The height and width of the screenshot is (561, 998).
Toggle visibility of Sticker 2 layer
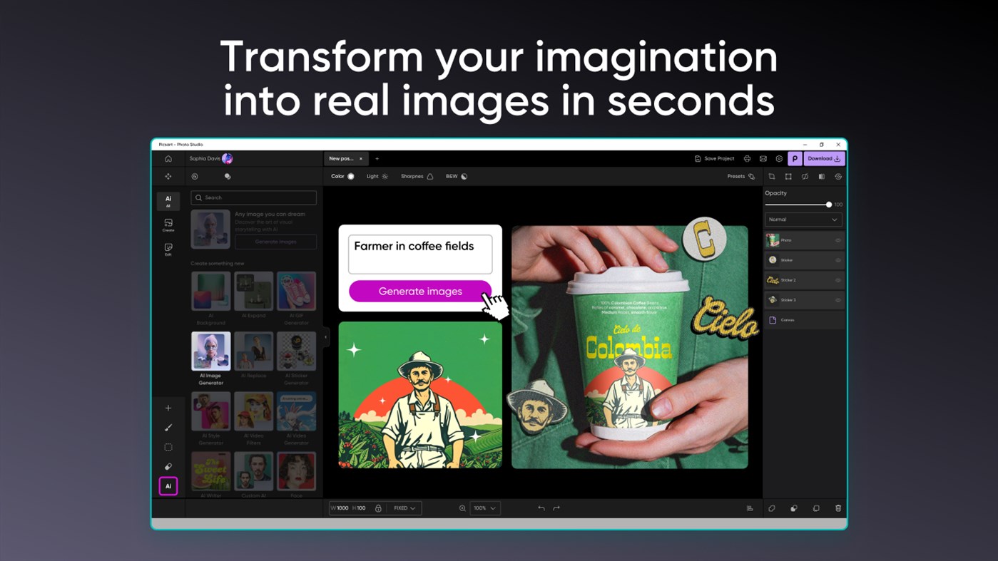coord(837,279)
